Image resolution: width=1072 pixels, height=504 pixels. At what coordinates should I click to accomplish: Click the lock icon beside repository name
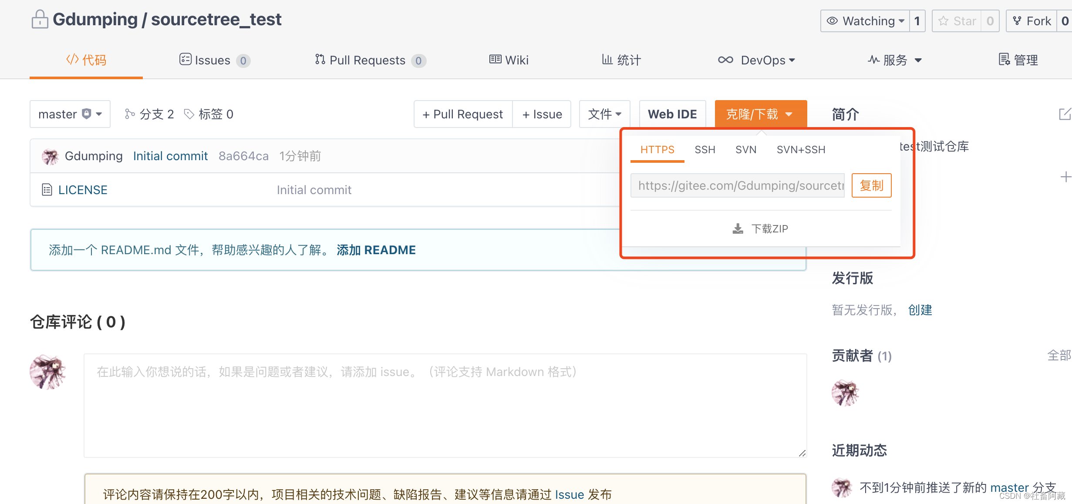(x=40, y=20)
